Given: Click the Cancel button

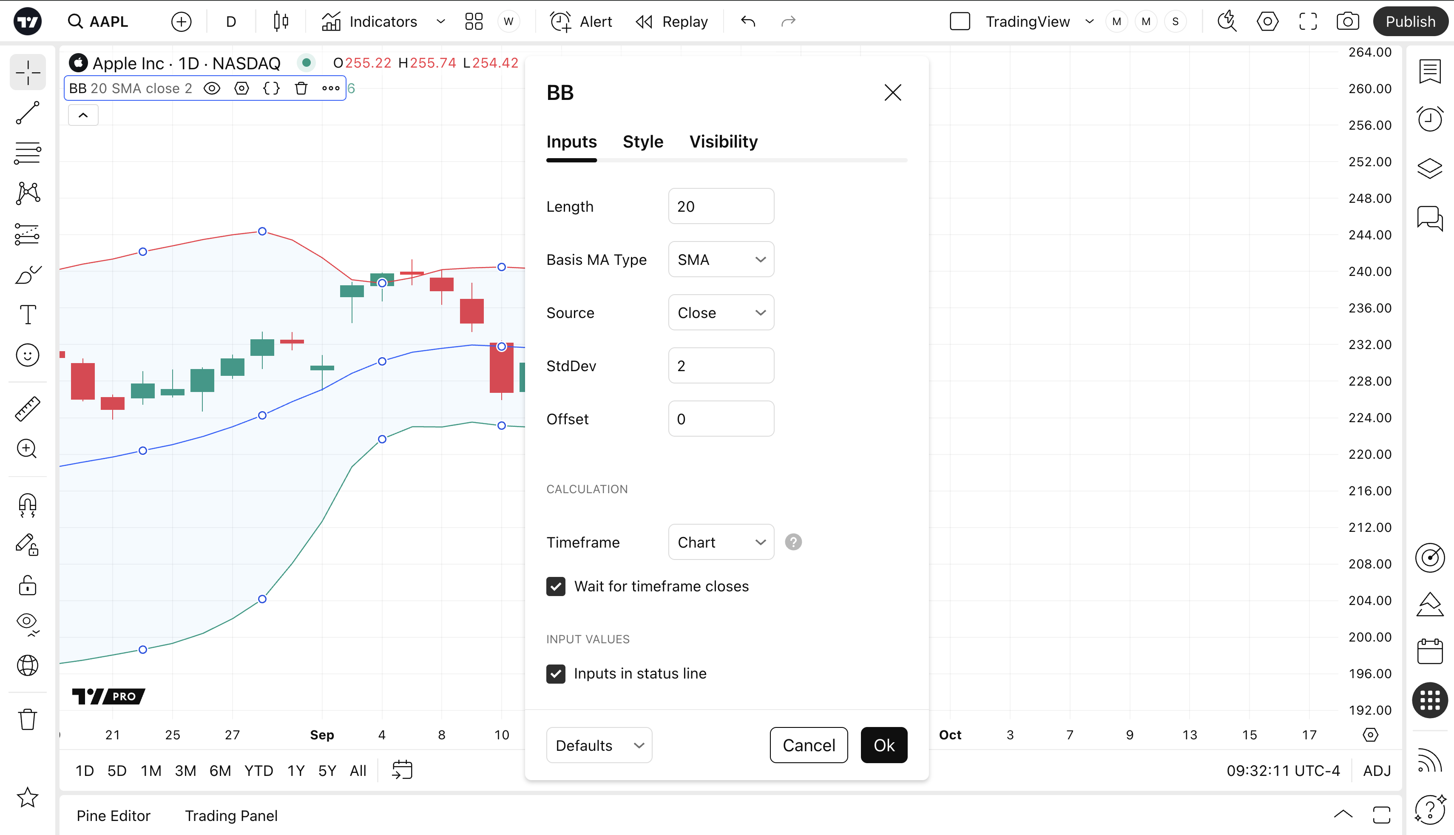Looking at the screenshot, I should point(808,745).
